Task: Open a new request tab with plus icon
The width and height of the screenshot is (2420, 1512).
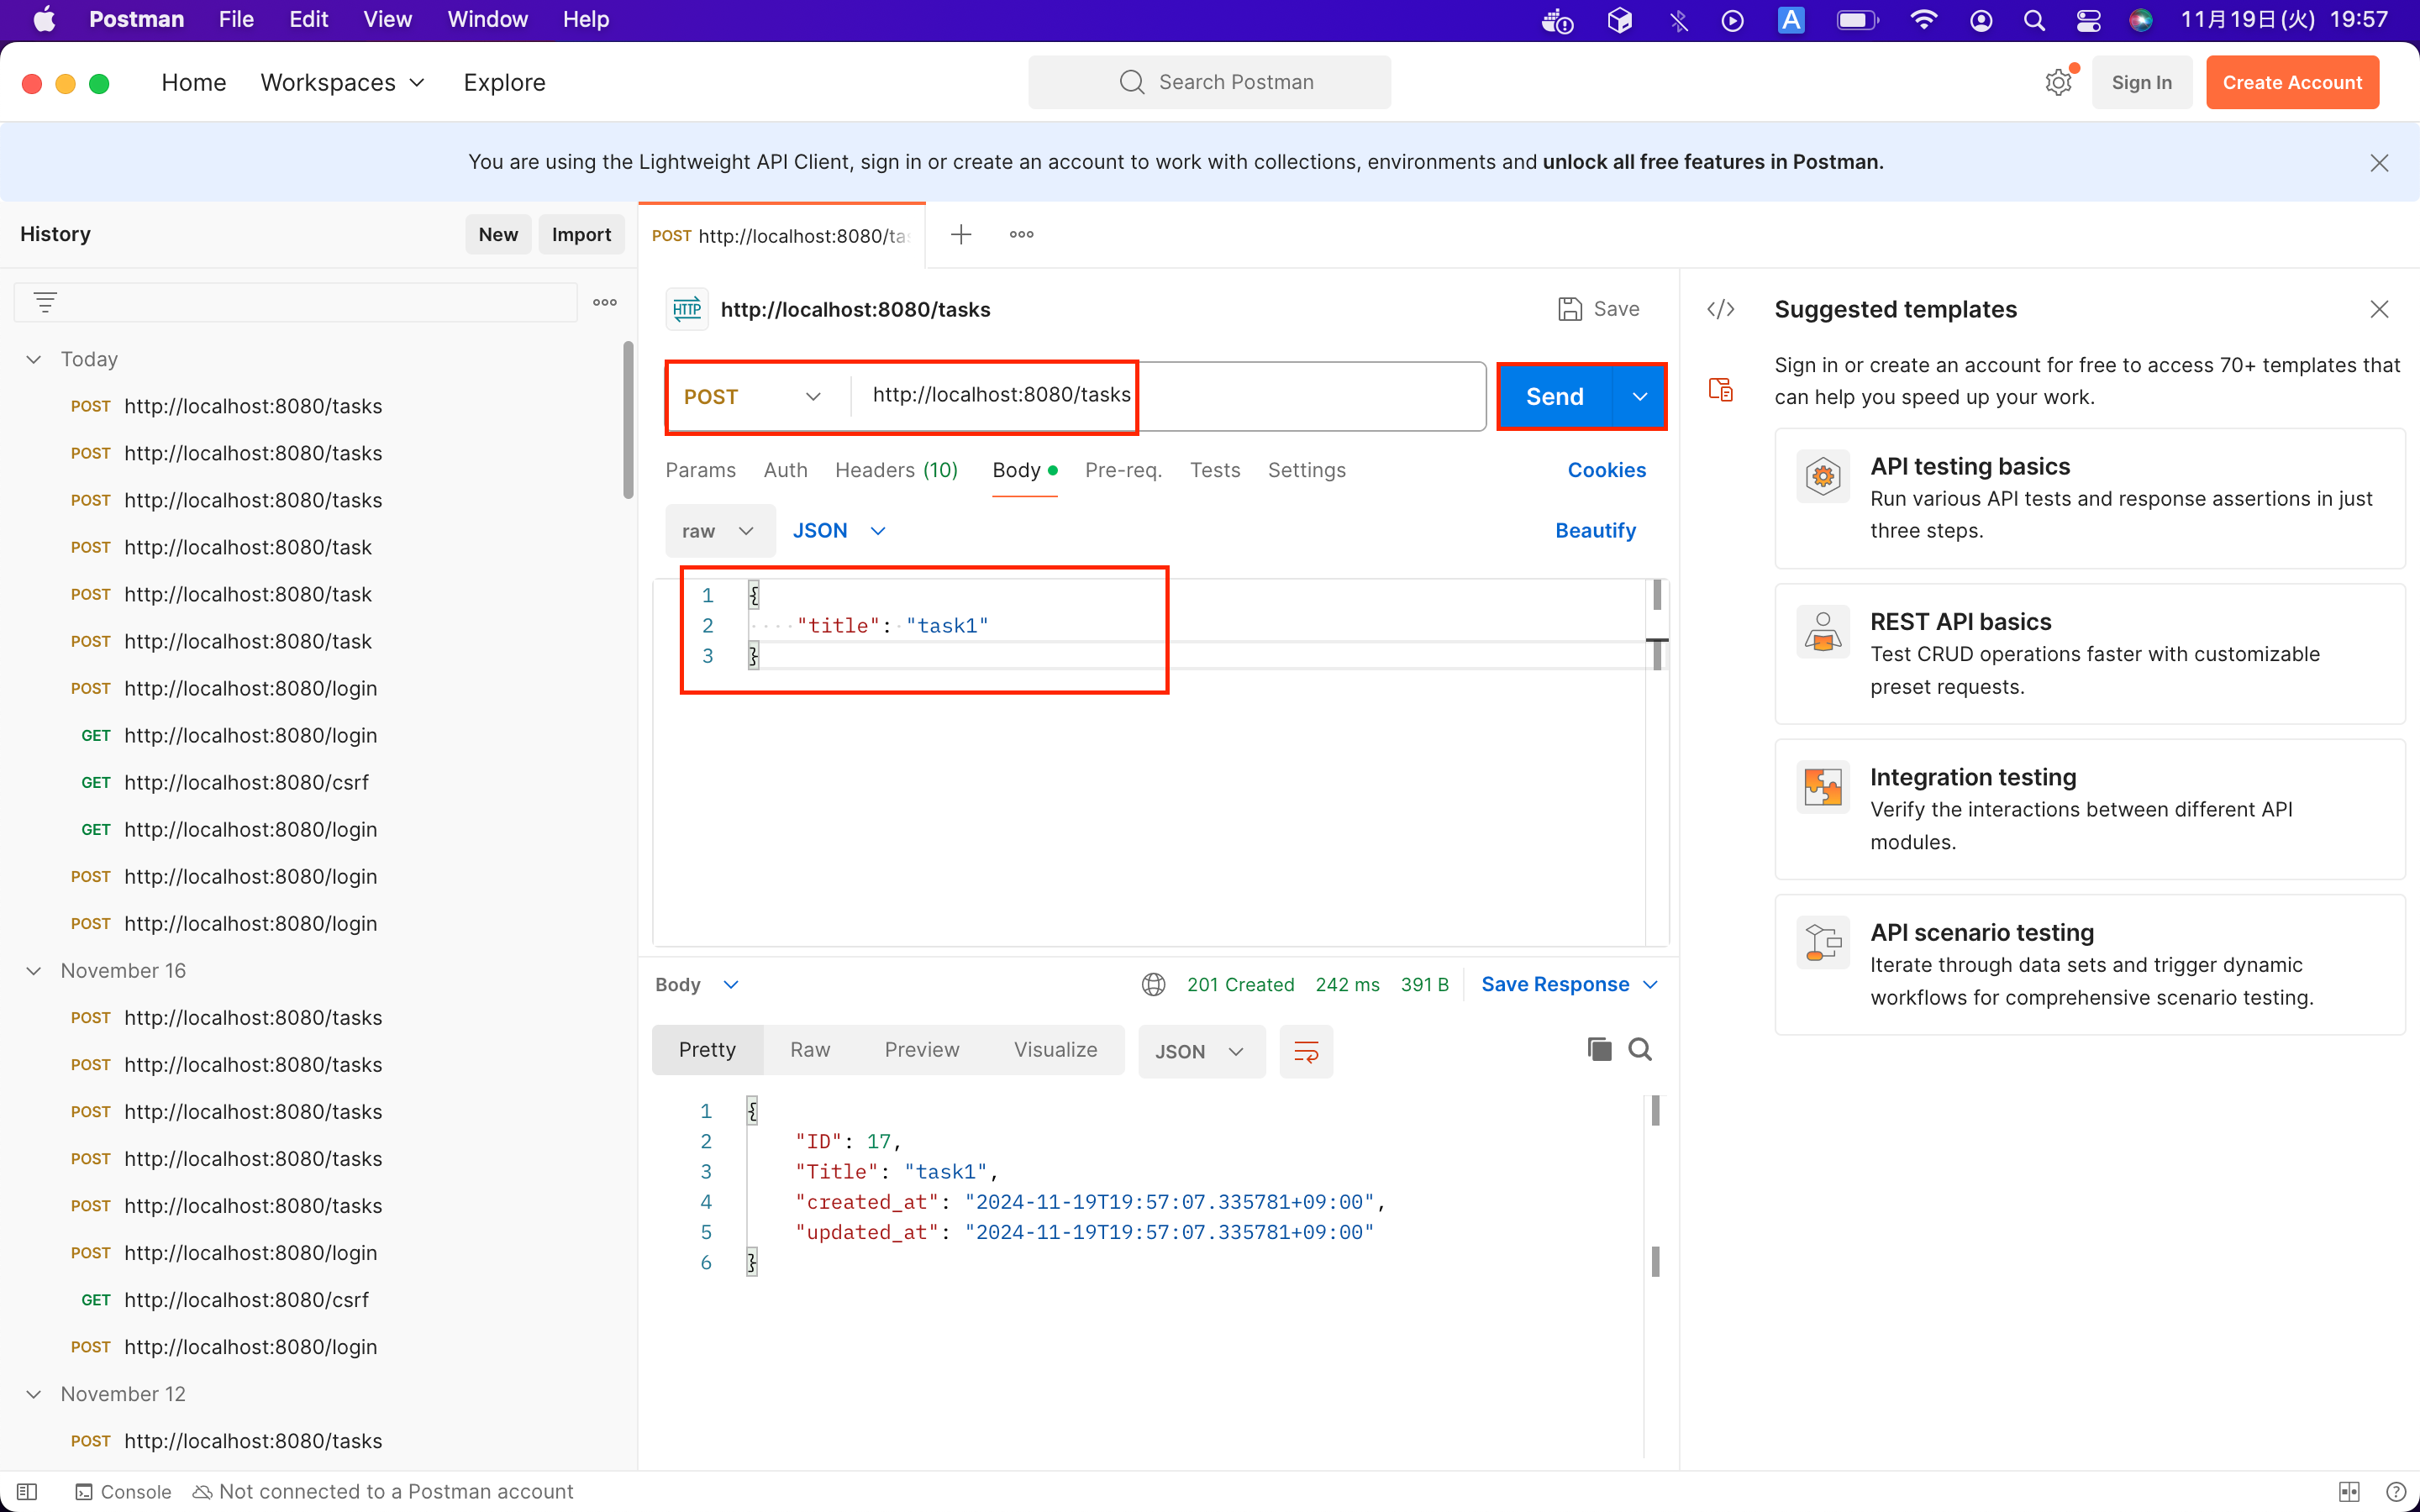Action: [961, 235]
